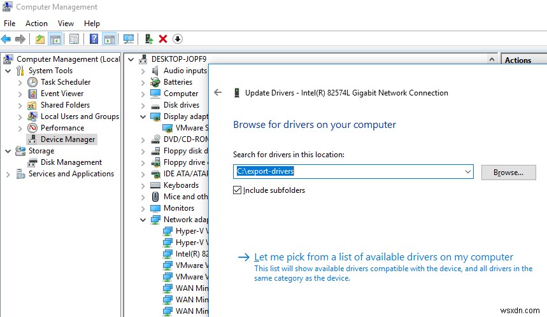Open the blue Help question-mark toolbar icon

[94, 39]
